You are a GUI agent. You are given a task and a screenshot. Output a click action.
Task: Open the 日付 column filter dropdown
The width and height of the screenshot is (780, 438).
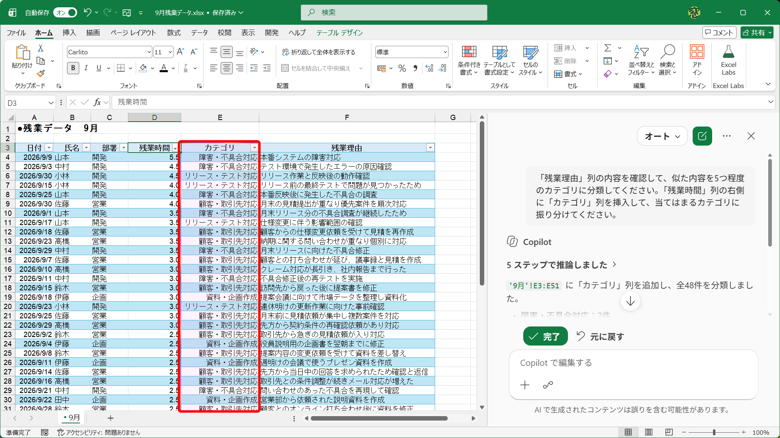point(49,148)
